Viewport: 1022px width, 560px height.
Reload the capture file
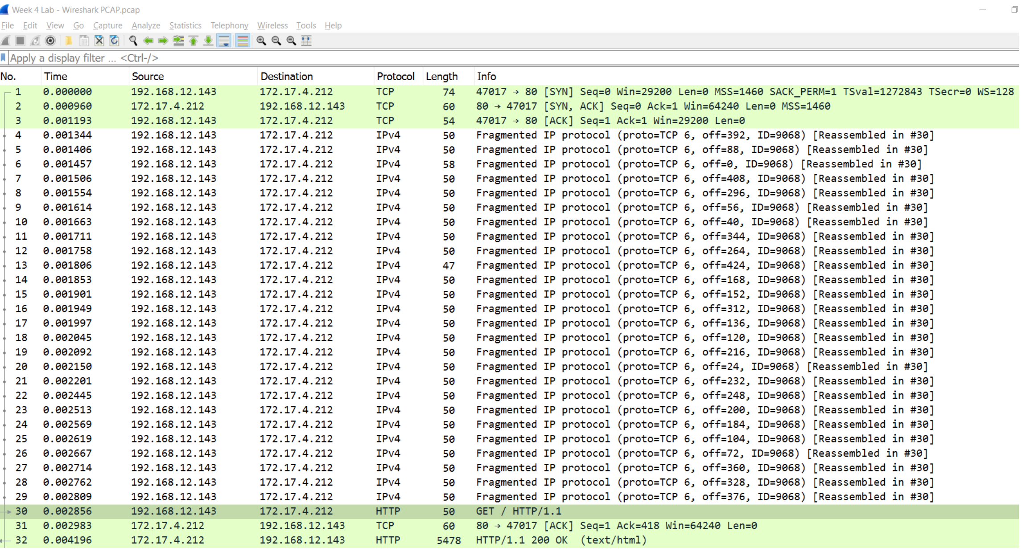click(x=115, y=41)
